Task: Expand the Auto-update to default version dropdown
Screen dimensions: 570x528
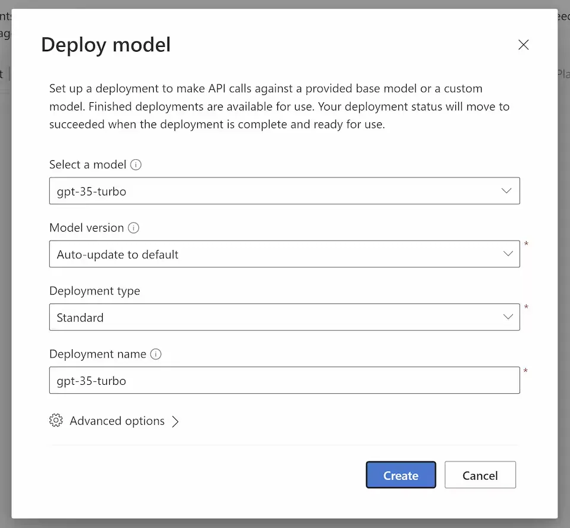Action: tap(285, 254)
